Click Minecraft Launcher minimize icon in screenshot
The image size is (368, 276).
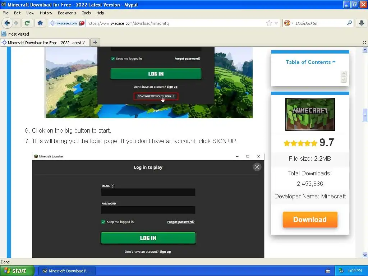tap(237, 156)
